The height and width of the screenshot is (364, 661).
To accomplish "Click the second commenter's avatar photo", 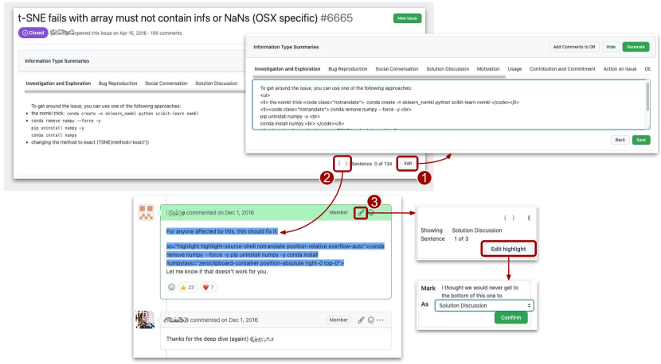I will (x=145, y=319).
